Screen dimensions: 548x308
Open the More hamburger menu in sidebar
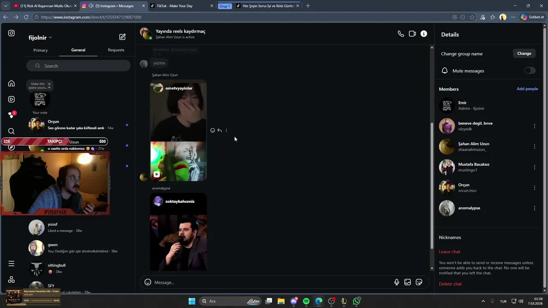(12, 264)
